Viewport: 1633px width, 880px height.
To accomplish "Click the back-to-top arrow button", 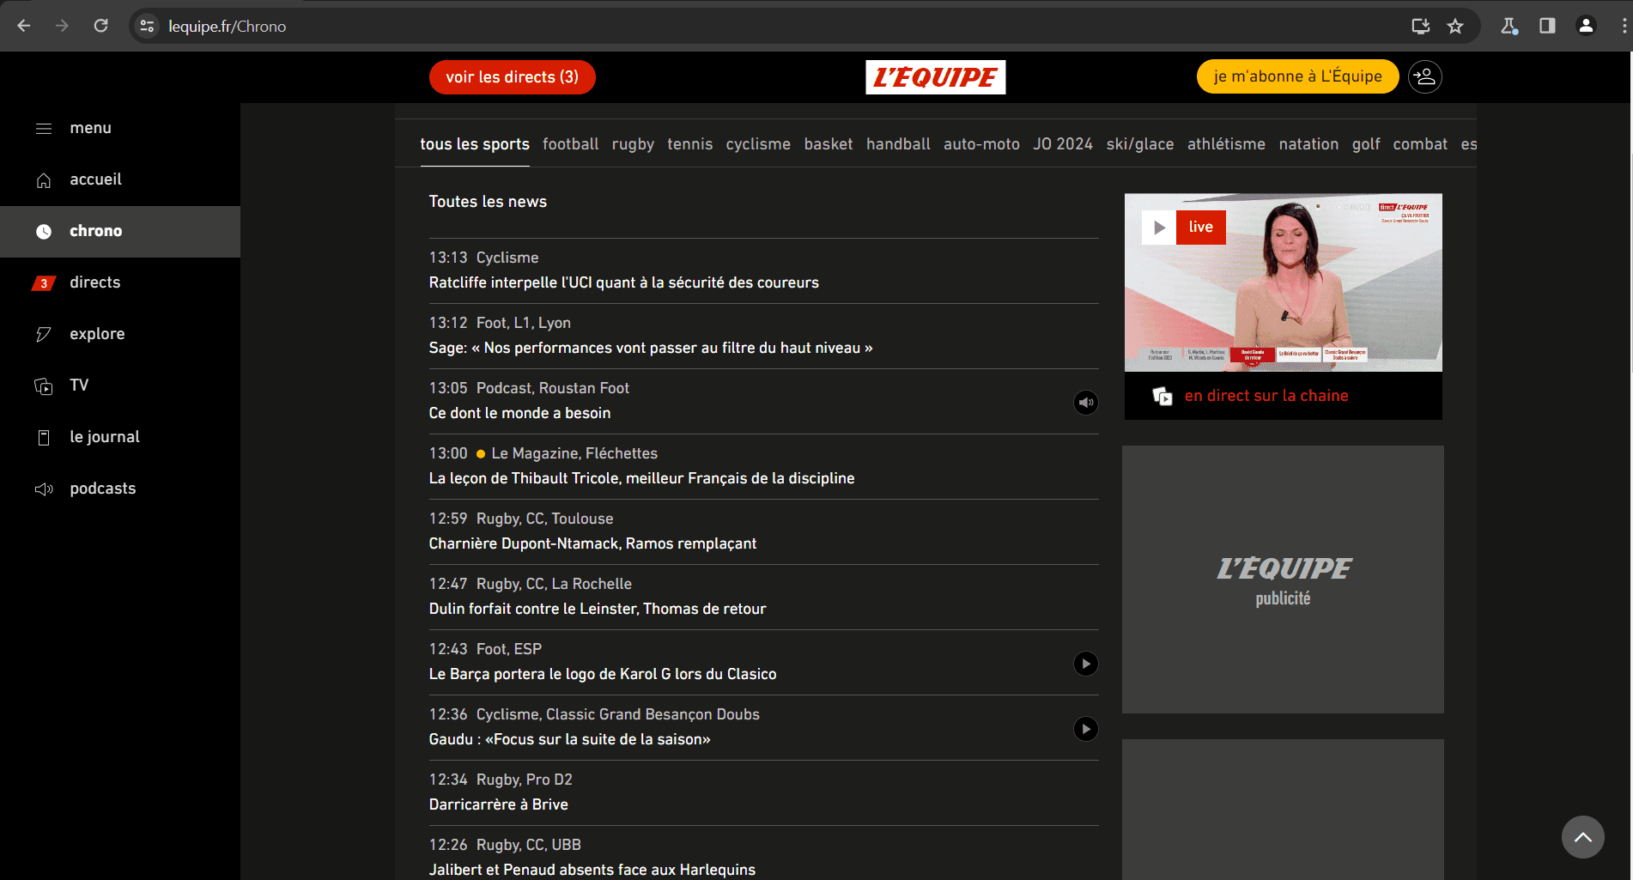I will pos(1583,837).
